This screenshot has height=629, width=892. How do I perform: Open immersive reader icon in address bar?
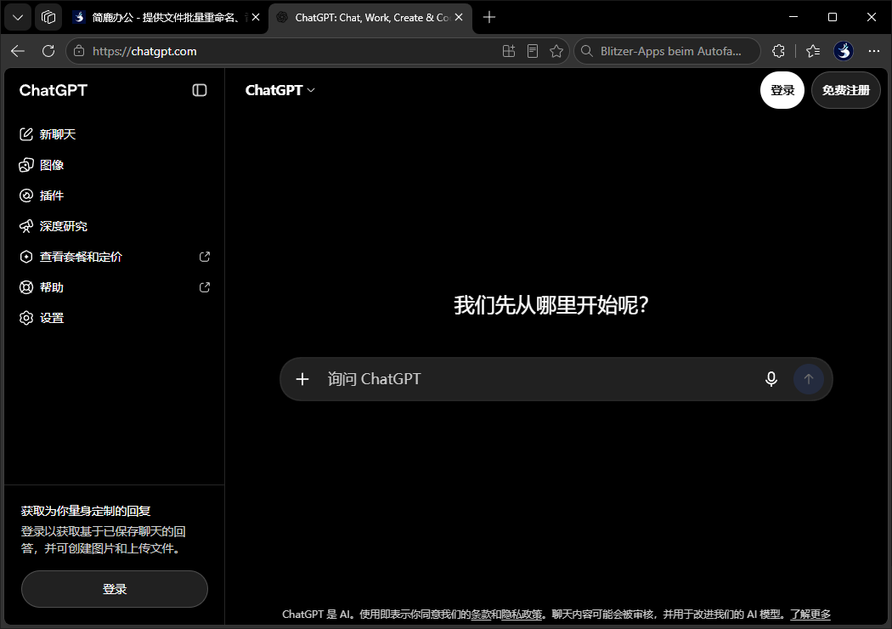pyautogui.click(x=533, y=51)
